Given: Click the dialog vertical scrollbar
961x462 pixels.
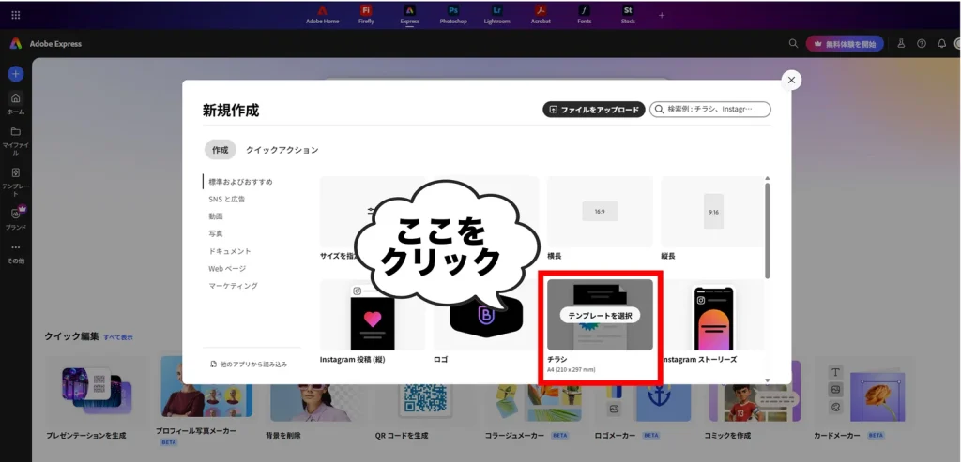Looking at the screenshot, I should 768,231.
